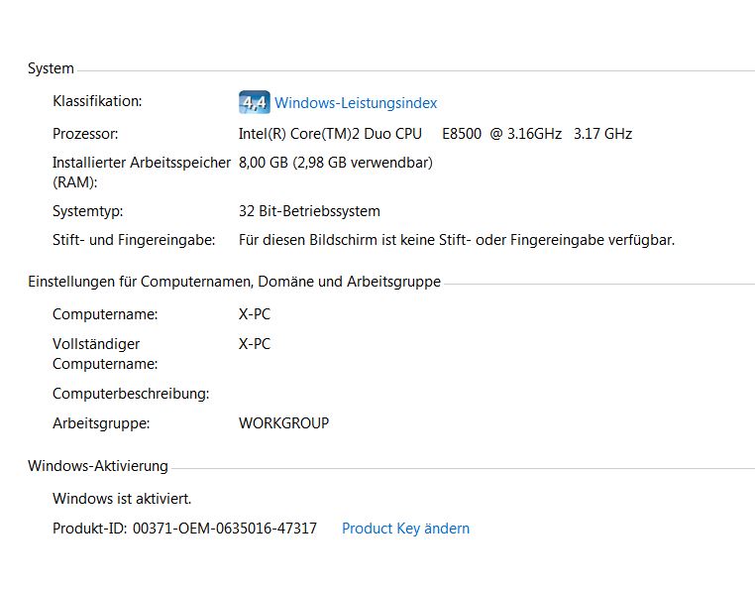Click the Installierter Arbeitsspeicher label
This screenshot has width=755, height=591.
coord(142,173)
